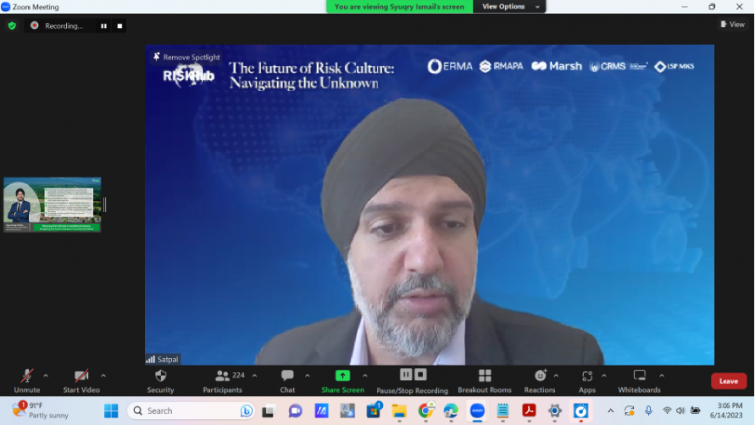Open Whiteboards
The image size is (755, 425).
click(639, 376)
